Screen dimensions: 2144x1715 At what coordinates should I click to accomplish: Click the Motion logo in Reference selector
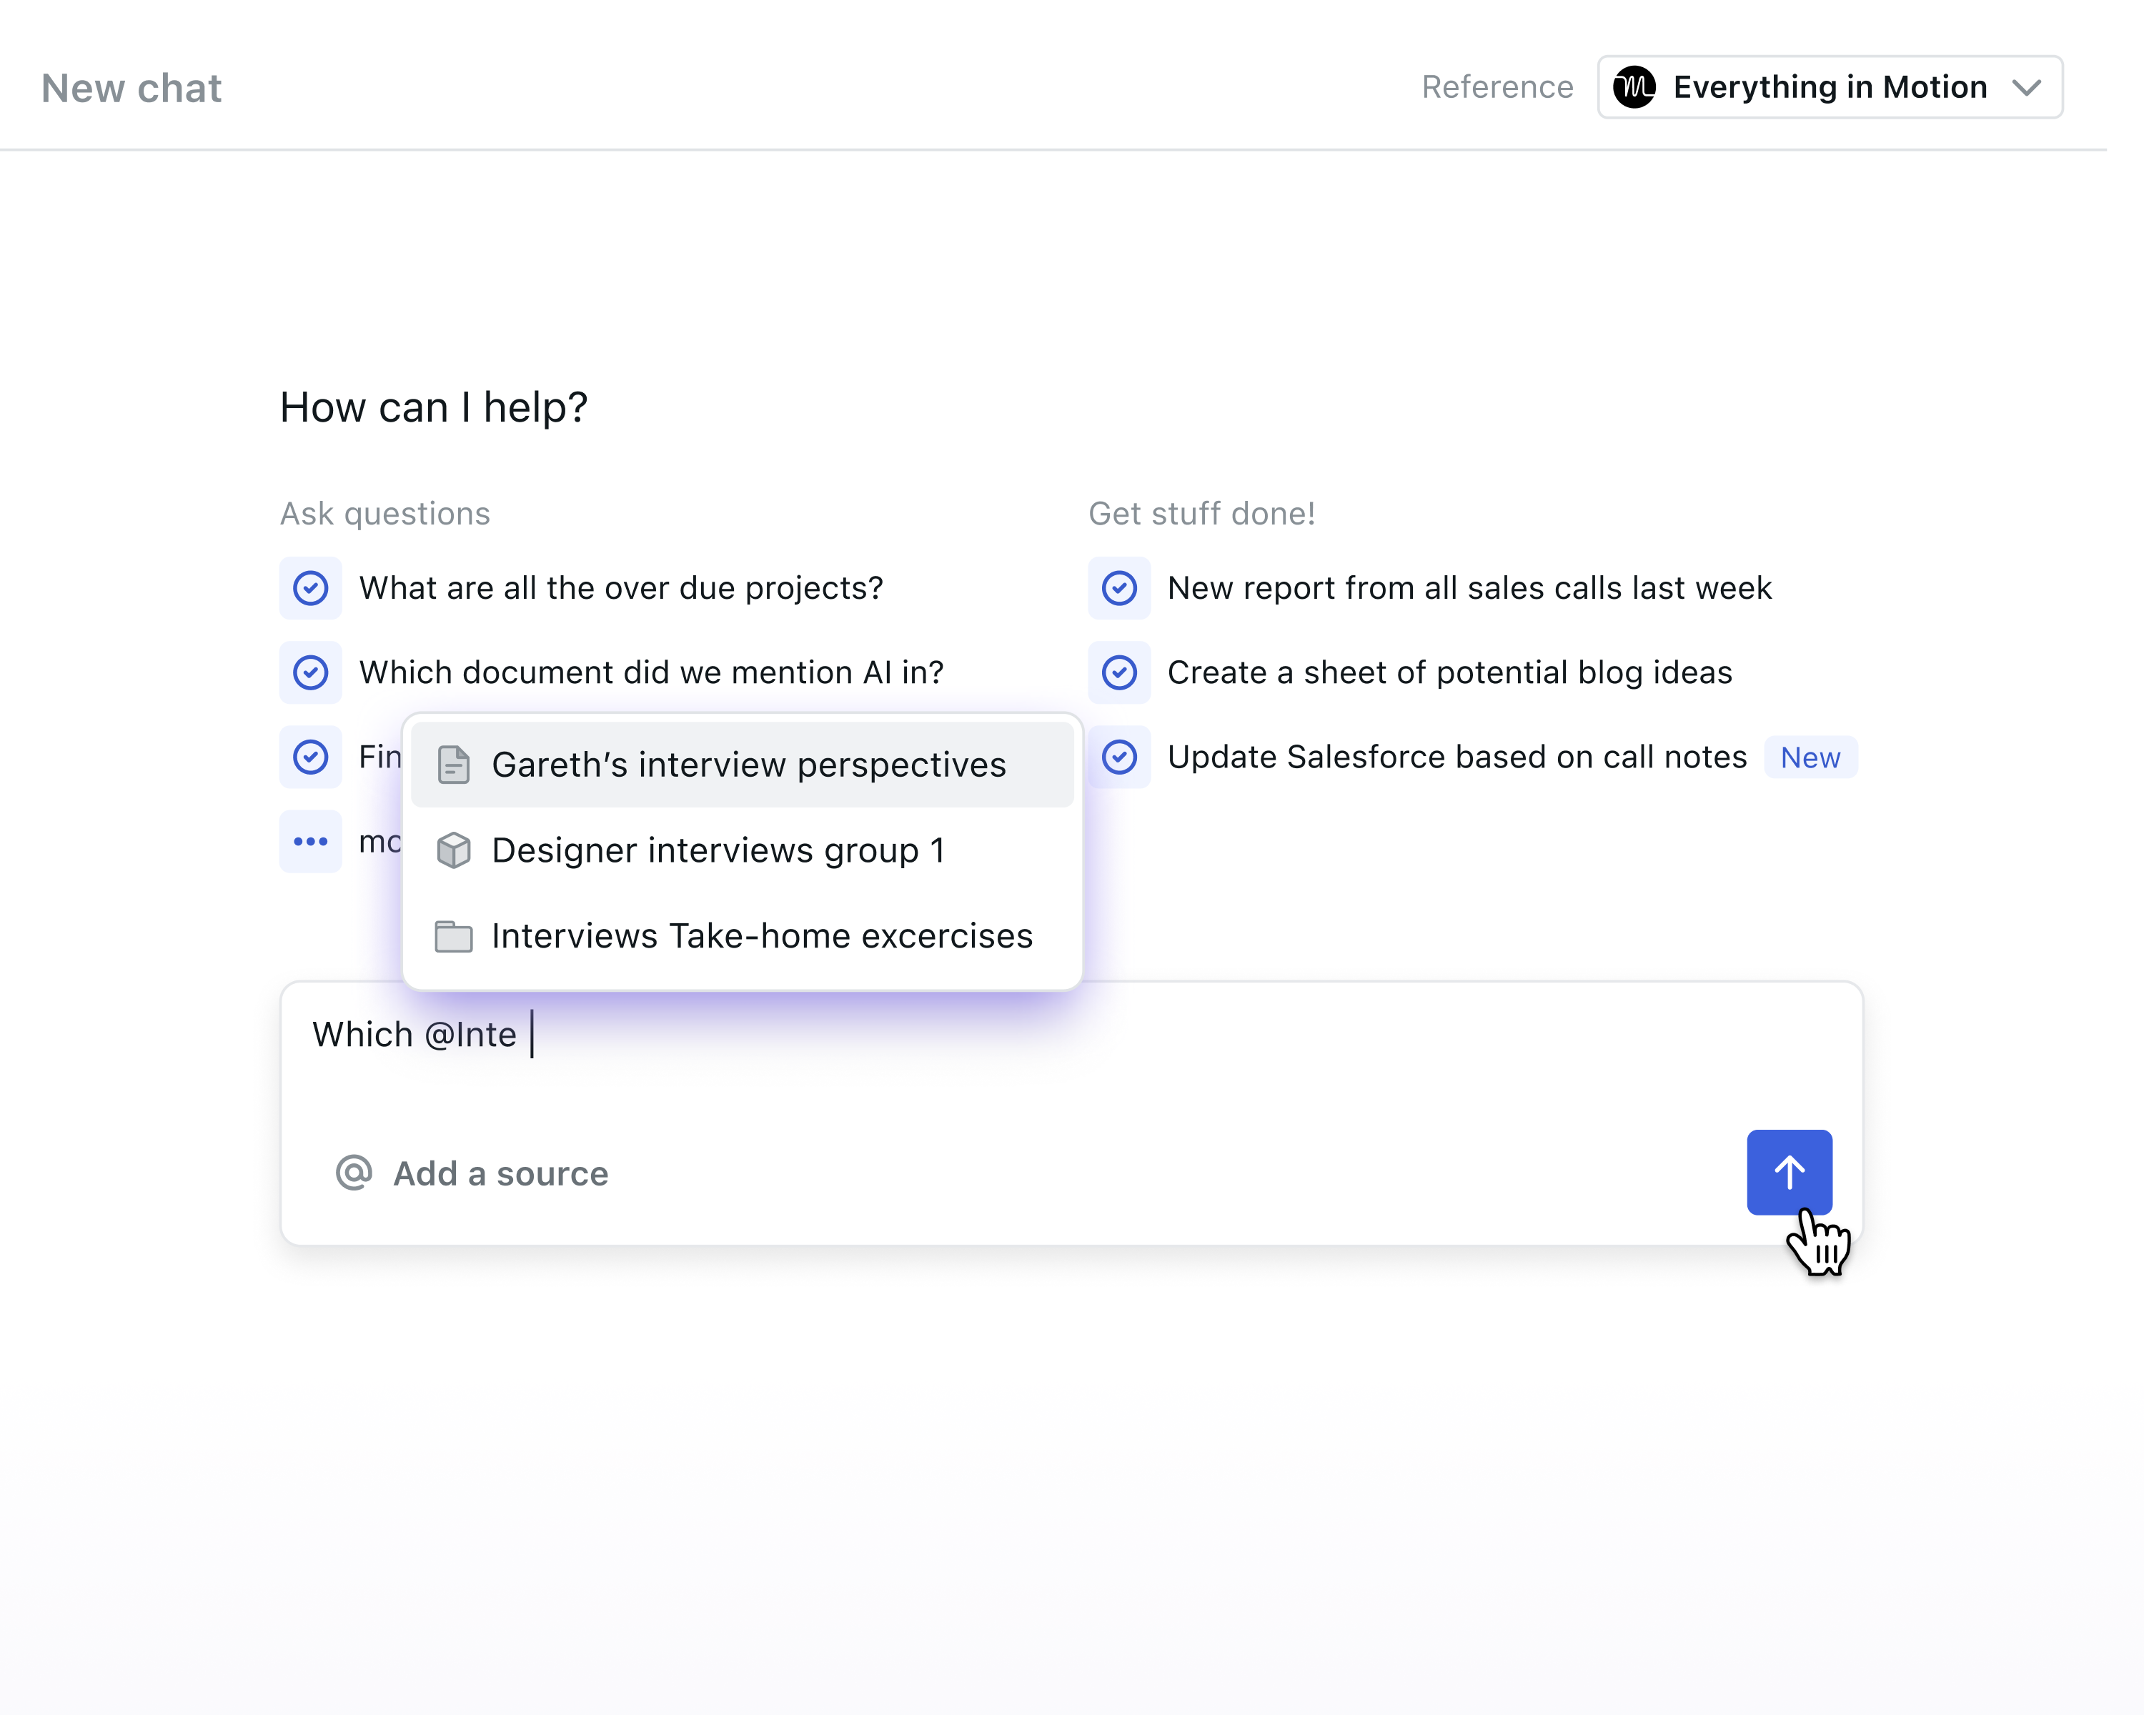(x=1635, y=87)
